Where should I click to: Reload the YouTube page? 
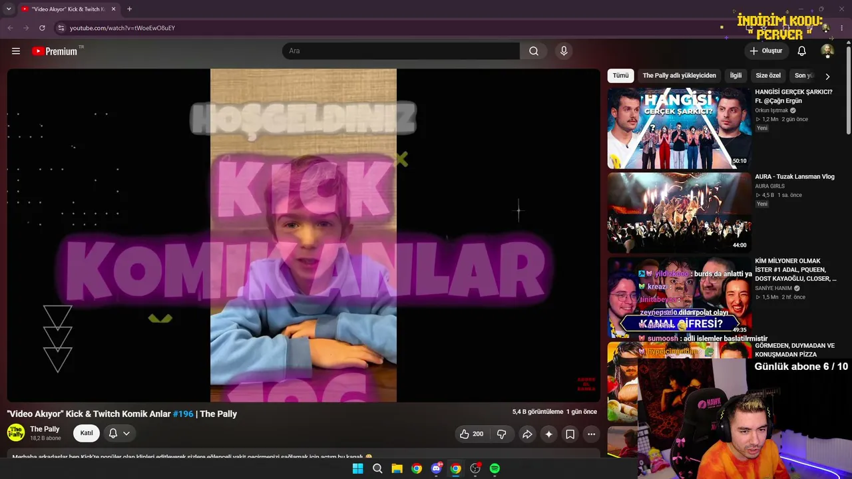pos(42,28)
